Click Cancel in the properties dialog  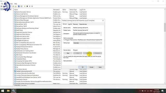point(91,67)
